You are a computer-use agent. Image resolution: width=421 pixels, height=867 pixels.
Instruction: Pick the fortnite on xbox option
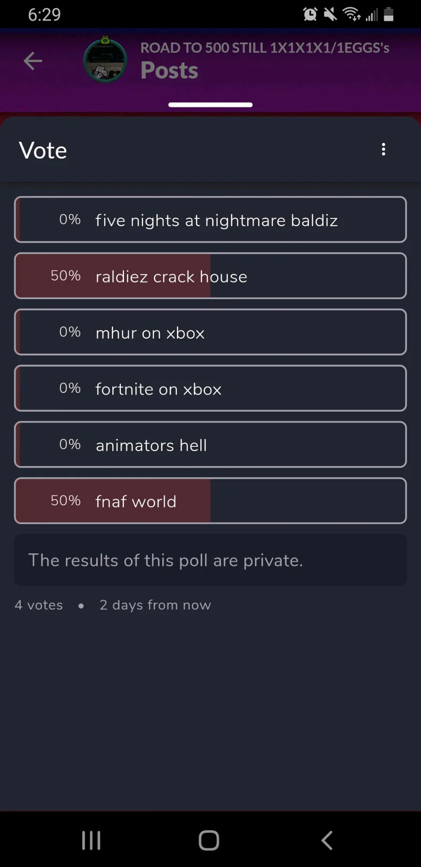click(x=210, y=388)
